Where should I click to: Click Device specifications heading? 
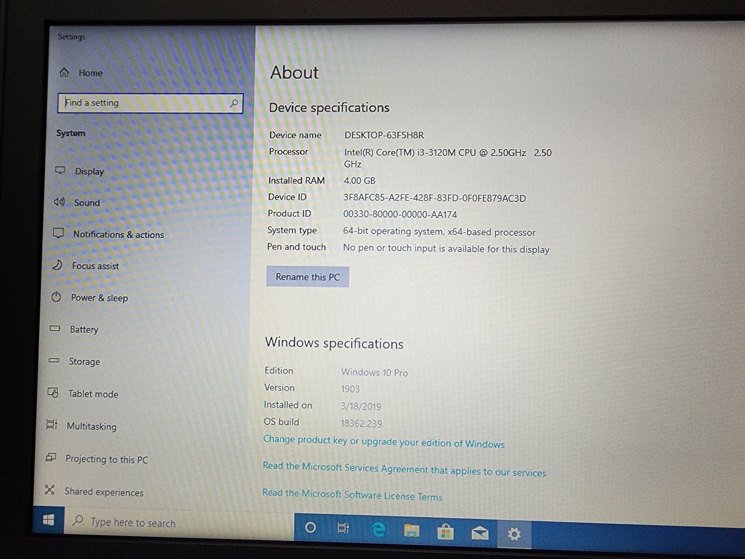329,108
